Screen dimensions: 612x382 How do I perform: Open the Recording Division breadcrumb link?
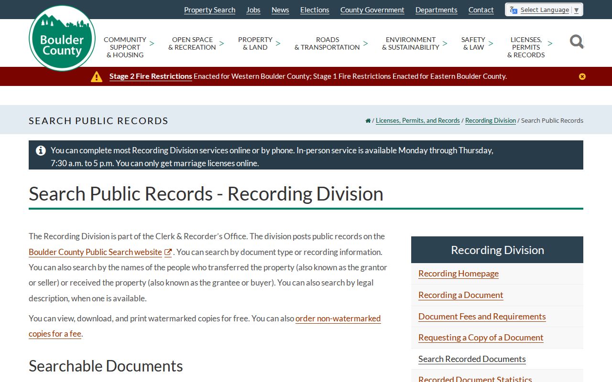point(491,121)
